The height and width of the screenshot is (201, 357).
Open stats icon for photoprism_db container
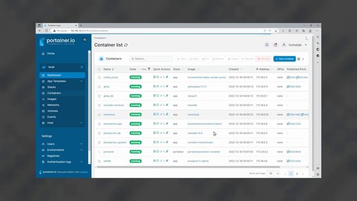click(x=161, y=133)
